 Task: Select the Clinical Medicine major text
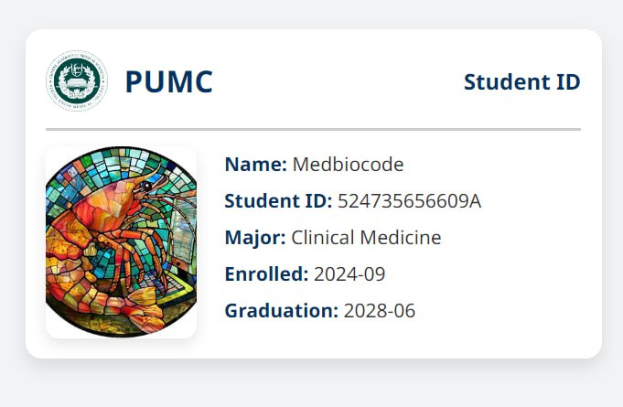tap(366, 238)
